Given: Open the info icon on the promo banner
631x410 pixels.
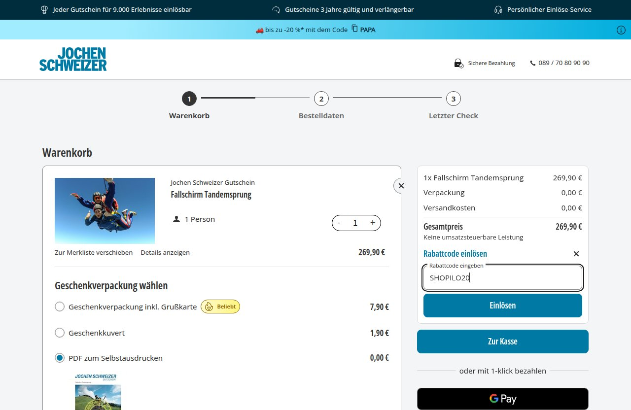Looking at the screenshot, I should 621,30.
